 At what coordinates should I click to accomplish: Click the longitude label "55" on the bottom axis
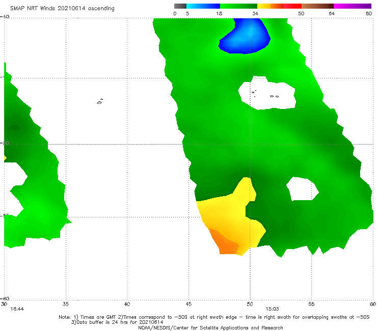(311, 304)
